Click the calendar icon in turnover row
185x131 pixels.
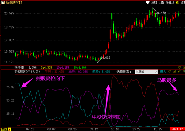click(x=184, y=68)
